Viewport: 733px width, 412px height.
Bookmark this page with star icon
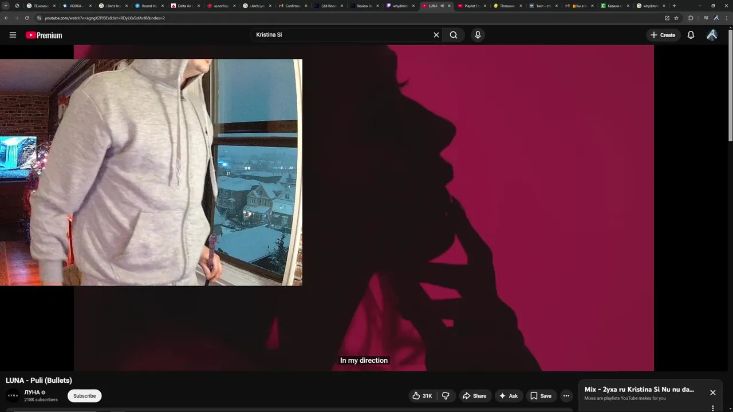676,18
